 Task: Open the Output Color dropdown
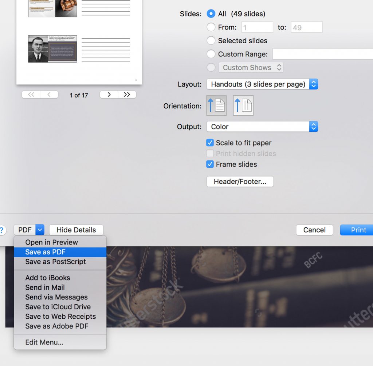[262, 127]
